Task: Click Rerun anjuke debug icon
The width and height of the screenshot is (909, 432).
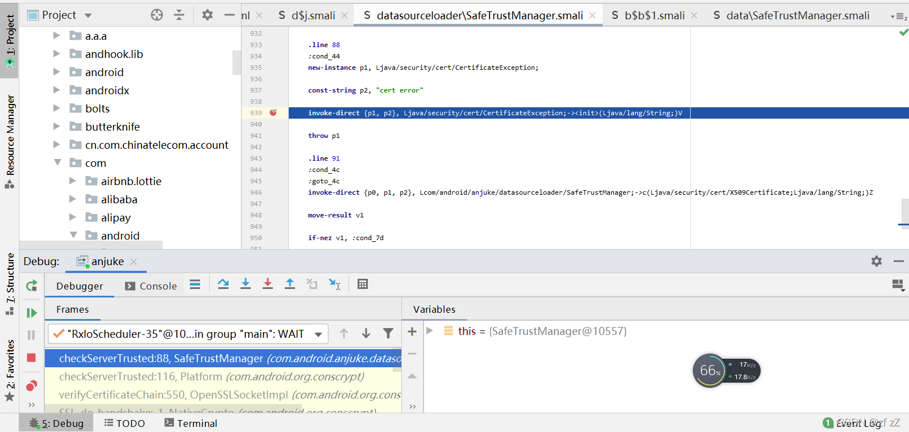Action: click(31, 286)
